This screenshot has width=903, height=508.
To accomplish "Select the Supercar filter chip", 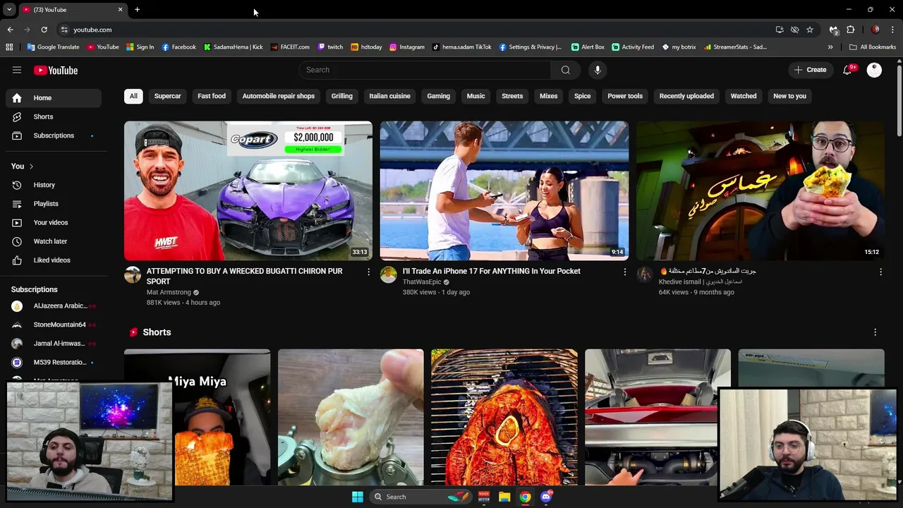I will tap(167, 96).
